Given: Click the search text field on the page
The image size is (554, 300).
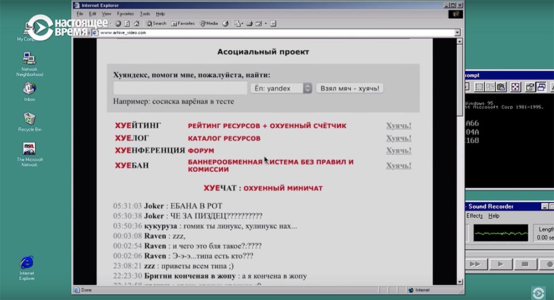Looking at the screenshot, I should (180, 88).
